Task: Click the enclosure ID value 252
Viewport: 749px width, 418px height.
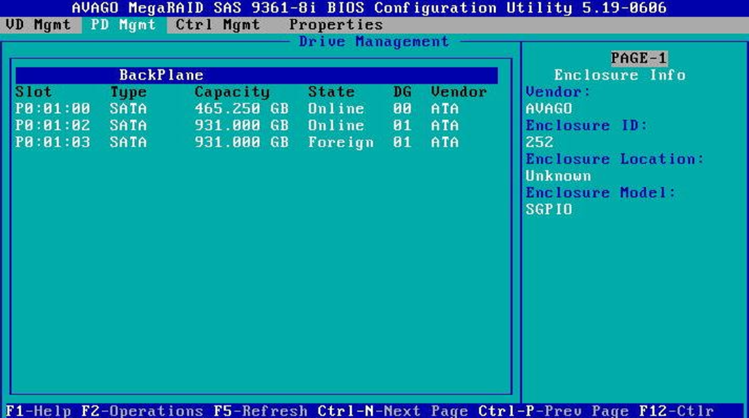Action: click(x=539, y=142)
